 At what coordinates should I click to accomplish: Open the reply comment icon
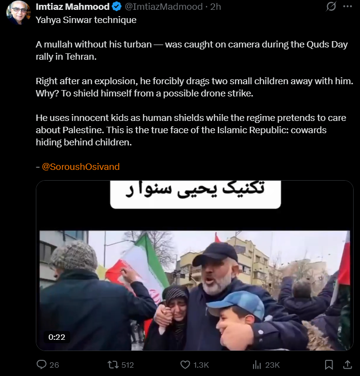coord(42,365)
